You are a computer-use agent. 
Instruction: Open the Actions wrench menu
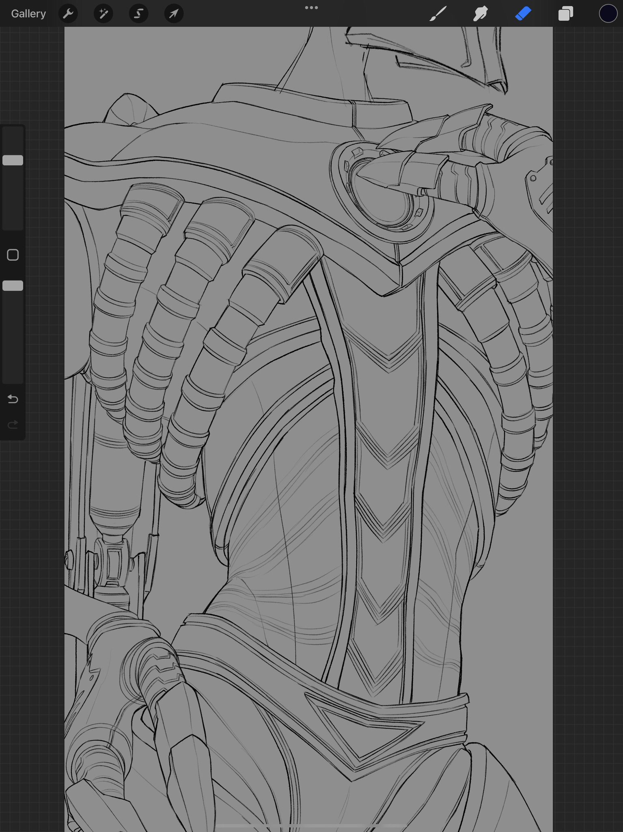point(68,14)
